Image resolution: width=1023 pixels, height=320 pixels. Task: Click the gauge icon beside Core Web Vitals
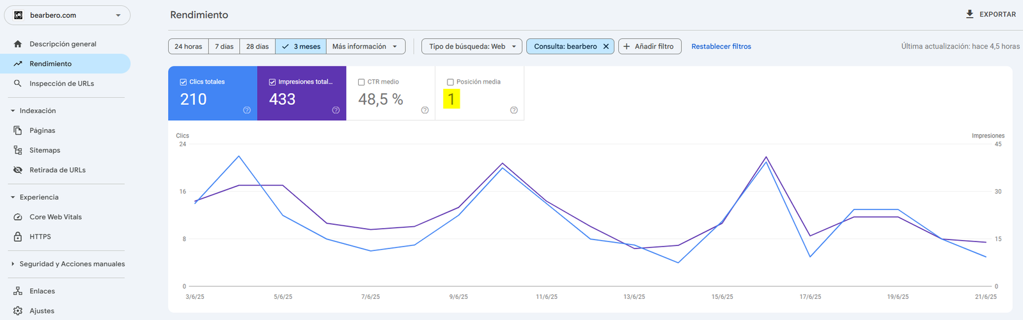coord(18,217)
